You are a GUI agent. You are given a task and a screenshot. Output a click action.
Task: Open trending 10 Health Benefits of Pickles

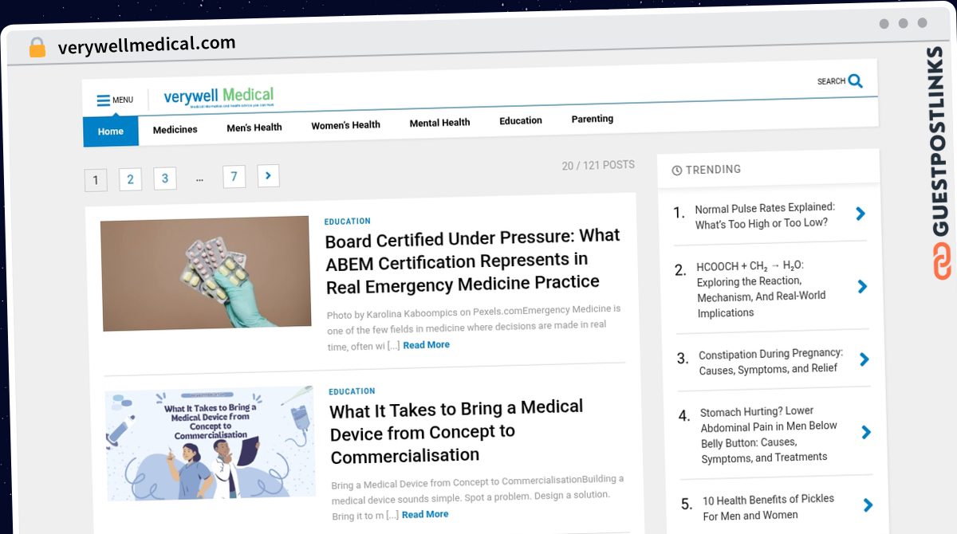[768, 507]
